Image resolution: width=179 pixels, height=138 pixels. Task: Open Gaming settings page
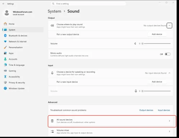point(23,71)
